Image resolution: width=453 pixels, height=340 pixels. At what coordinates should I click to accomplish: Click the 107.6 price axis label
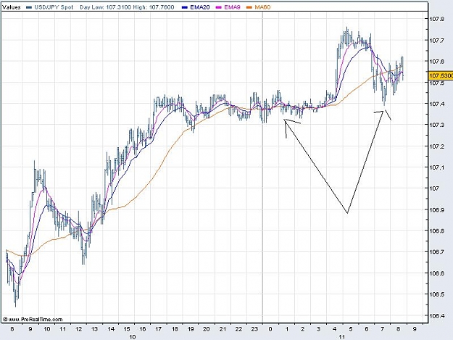[x=437, y=62]
